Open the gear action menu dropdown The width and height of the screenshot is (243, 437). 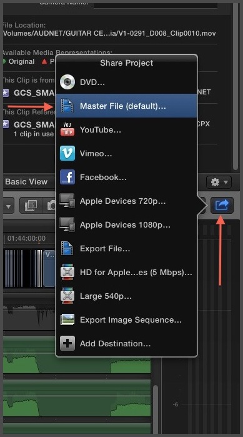[219, 183]
